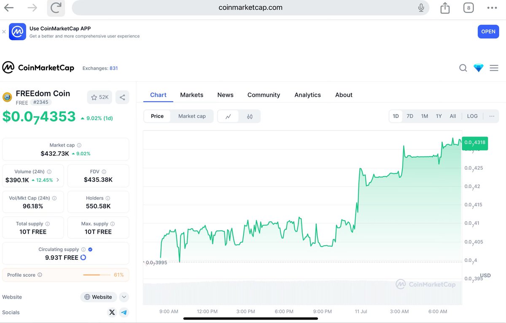This screenshot has width=506, height=323.
Task: Click Max. supply info icon
Action: (113, 224)
